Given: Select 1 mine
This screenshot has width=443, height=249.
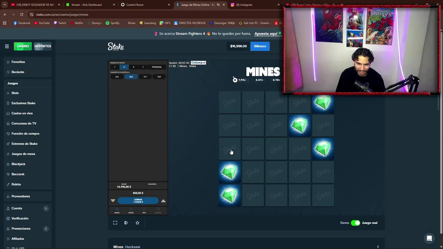Looking at the screenshot, I should pyautogui.click(x=115, y=67).
